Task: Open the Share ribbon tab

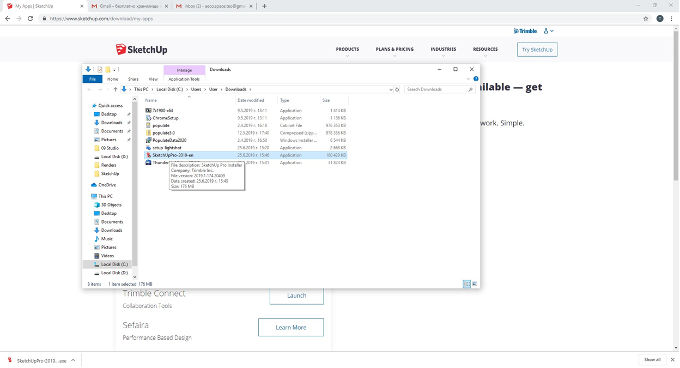Action: tap(133, 79)
